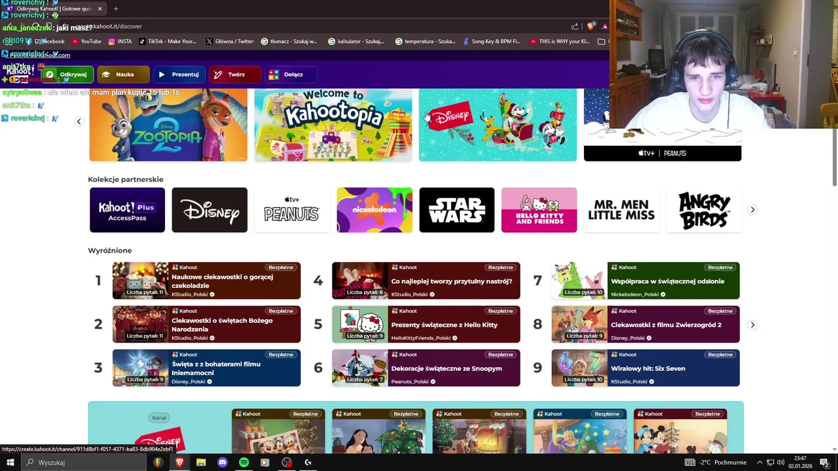Click the Wyszukaj taskbar search box
This screenshot has width=838, height=471.
[83, 462]
